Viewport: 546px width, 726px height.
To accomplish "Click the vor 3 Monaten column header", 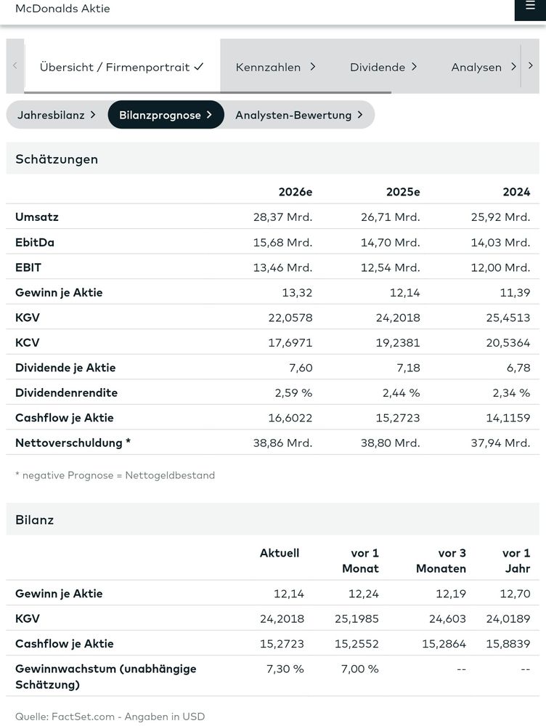I will click(441, 561).
